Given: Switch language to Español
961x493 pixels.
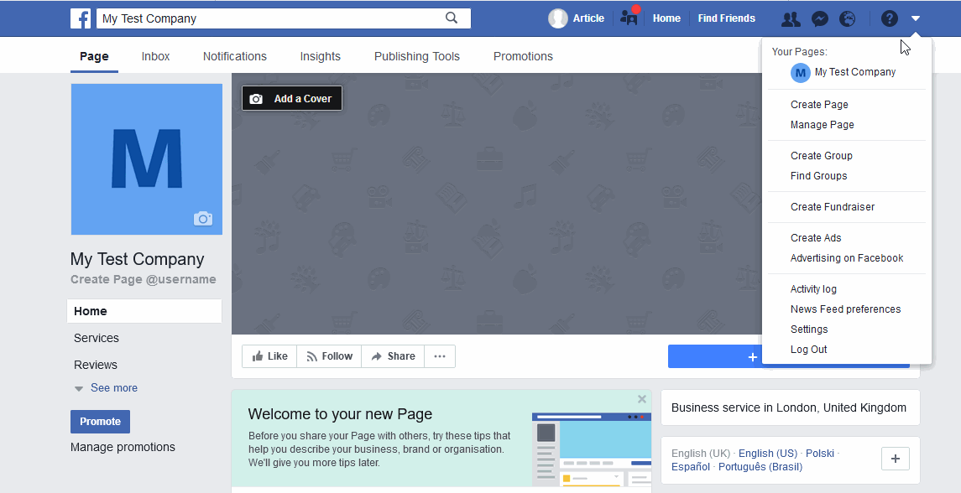Looking at the screenshot, I should (691, 467).
